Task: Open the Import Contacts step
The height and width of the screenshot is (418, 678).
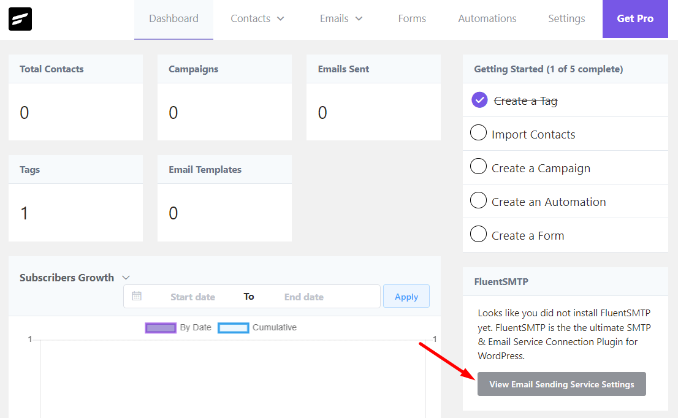Action: (x=533, y=134)
